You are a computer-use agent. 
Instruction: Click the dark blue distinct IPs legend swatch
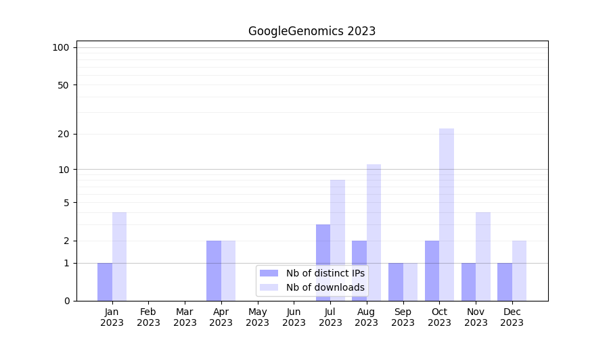(269, 273)
